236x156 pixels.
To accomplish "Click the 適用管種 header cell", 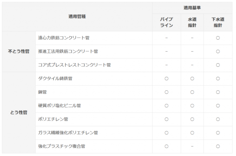I will (77, 17).
